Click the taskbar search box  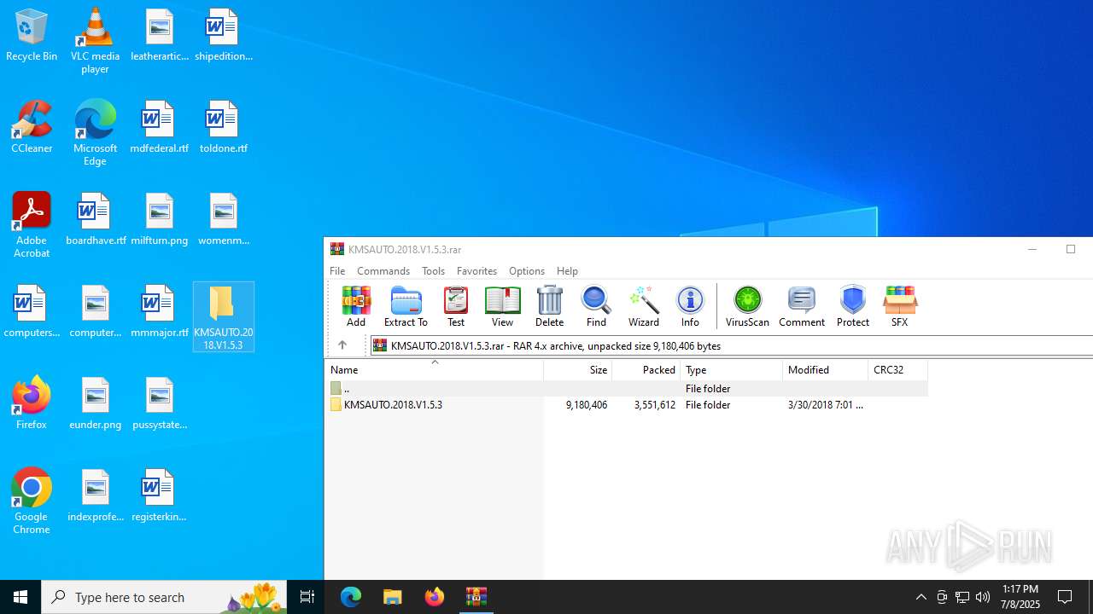pos(164,597)
